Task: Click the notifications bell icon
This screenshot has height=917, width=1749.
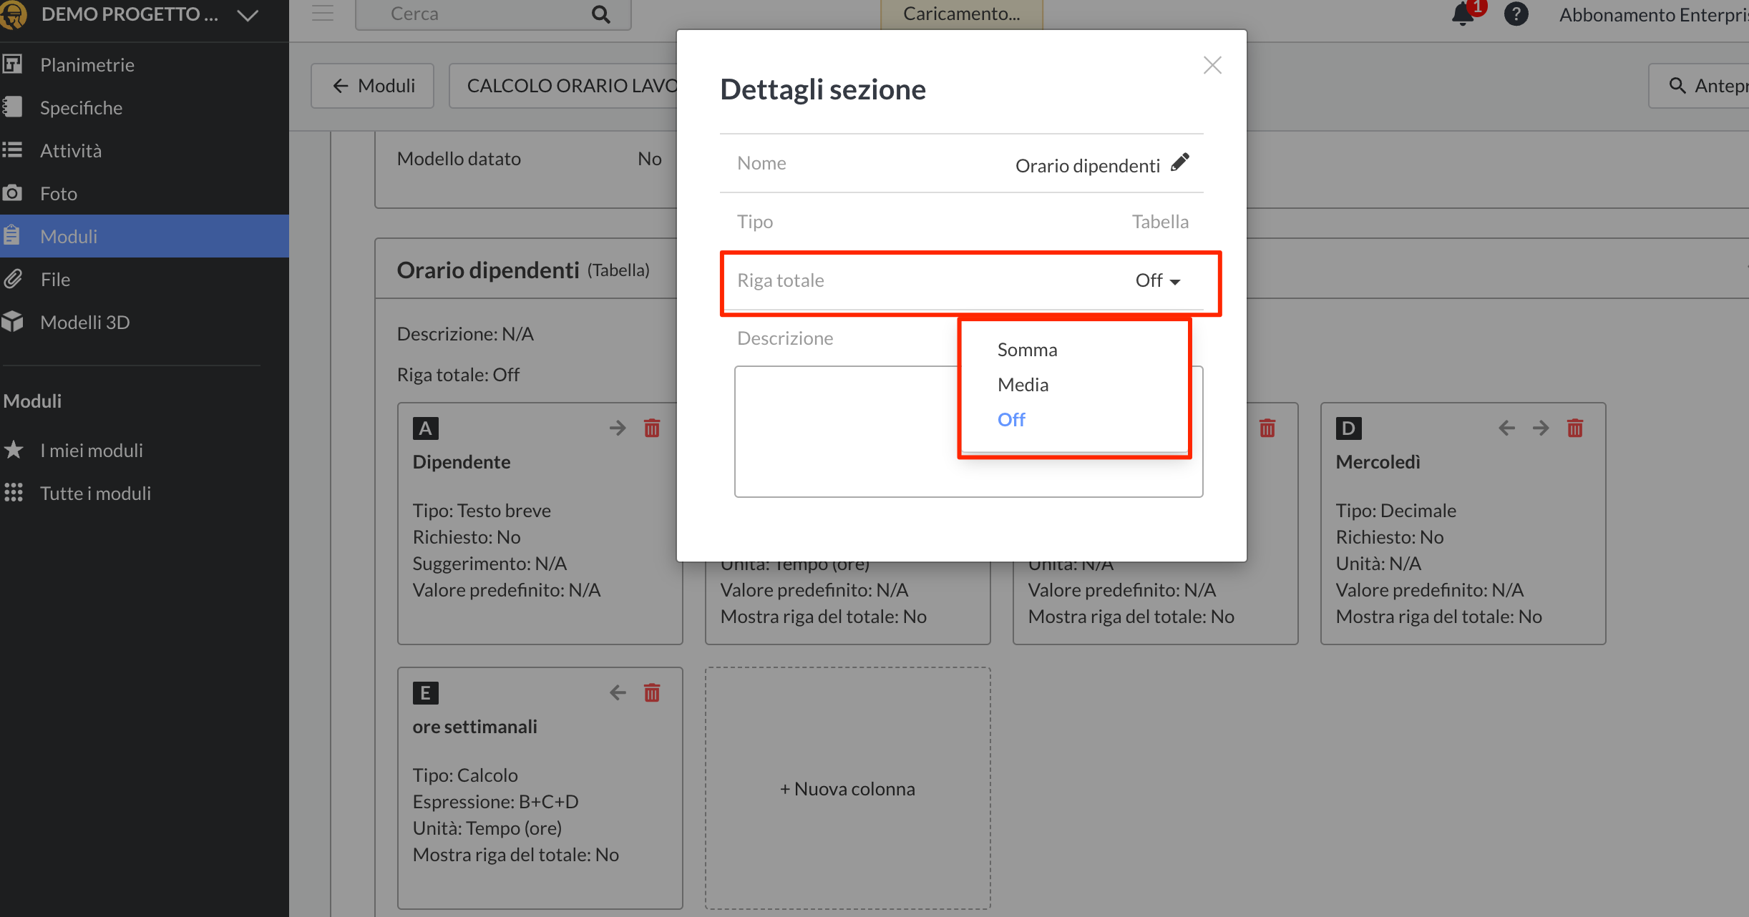Action: [x=1462, y=14]
